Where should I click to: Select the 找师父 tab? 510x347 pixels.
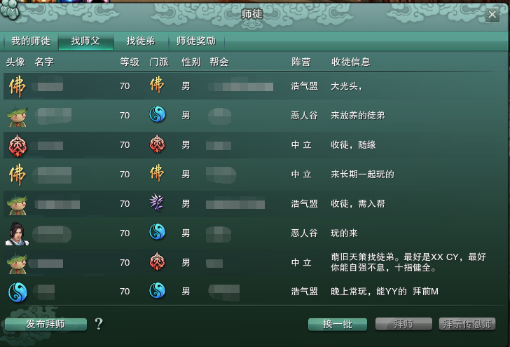(85, 41)
